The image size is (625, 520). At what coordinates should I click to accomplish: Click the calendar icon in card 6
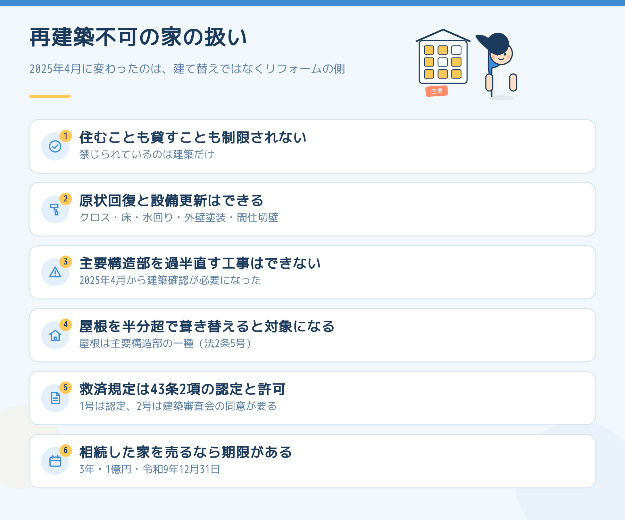point(55,461)
